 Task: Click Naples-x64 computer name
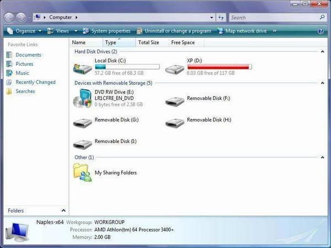(x=50, y=222)
